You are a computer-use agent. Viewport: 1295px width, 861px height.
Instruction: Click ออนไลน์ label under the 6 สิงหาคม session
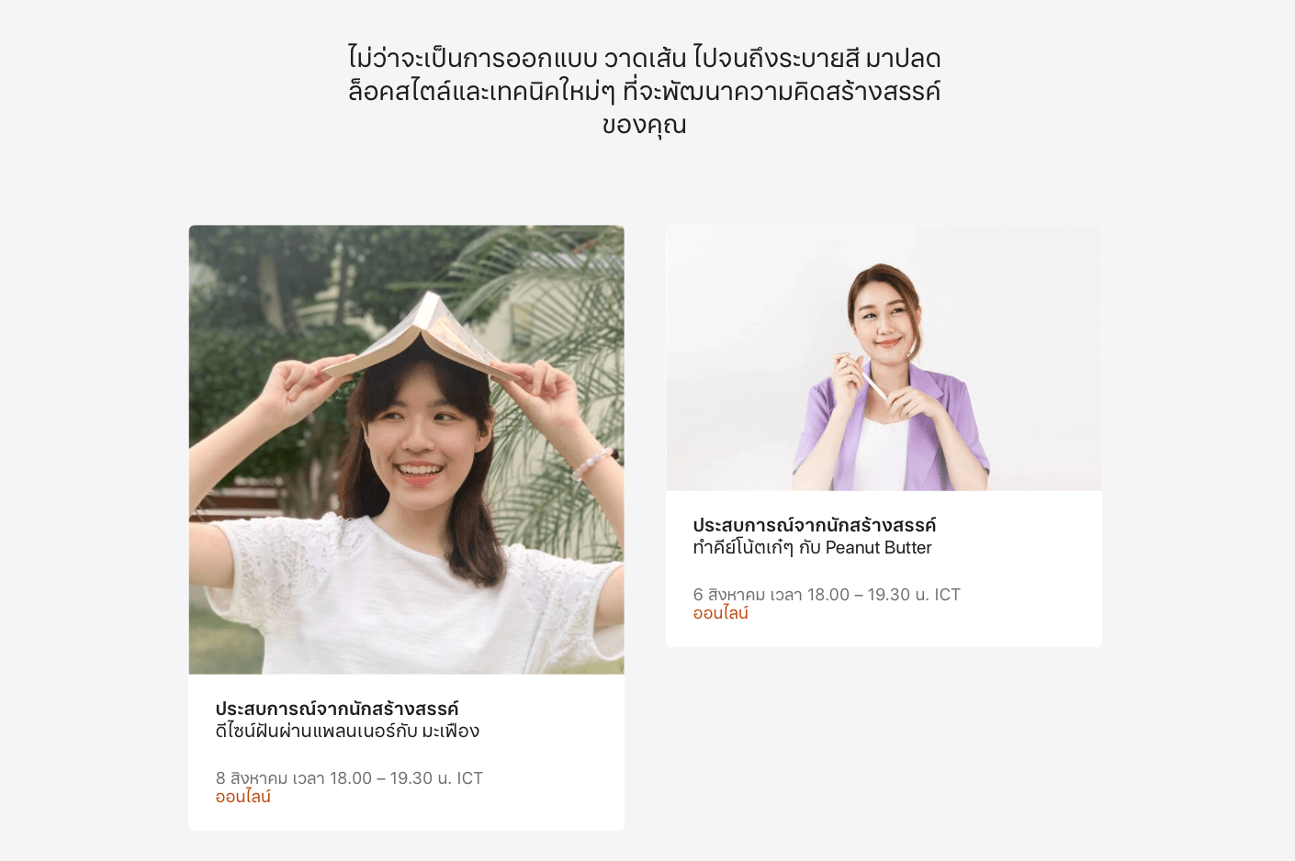(720, 613)
